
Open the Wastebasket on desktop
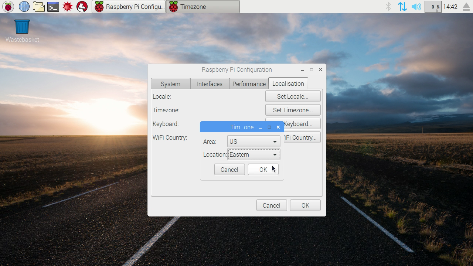coord(22,27)
